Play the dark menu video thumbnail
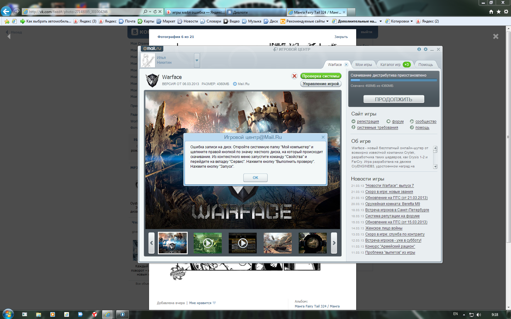The image size is (511, 319). point(243,243)
